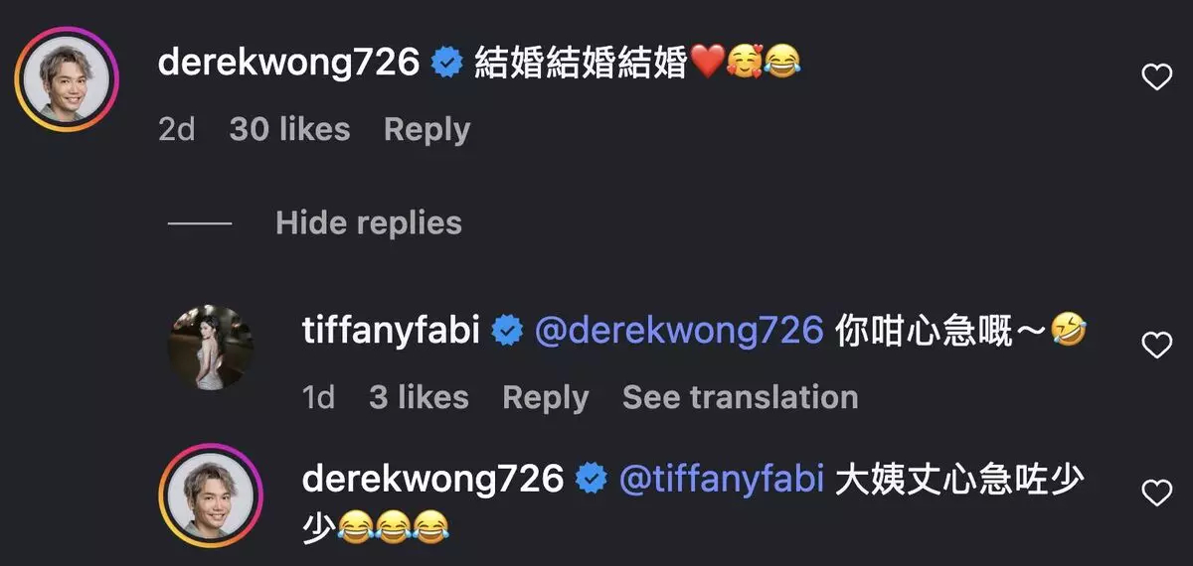Screen dimensions: 1193x566
Task: Collapse thread with Hide replies
Action: click(x=369, y=222)
